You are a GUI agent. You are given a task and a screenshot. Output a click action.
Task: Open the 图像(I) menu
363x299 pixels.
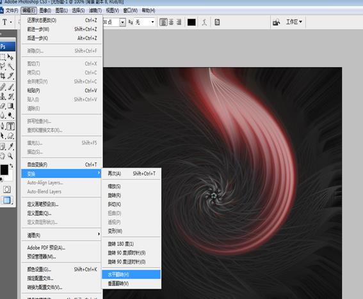(x=45, y=10)
